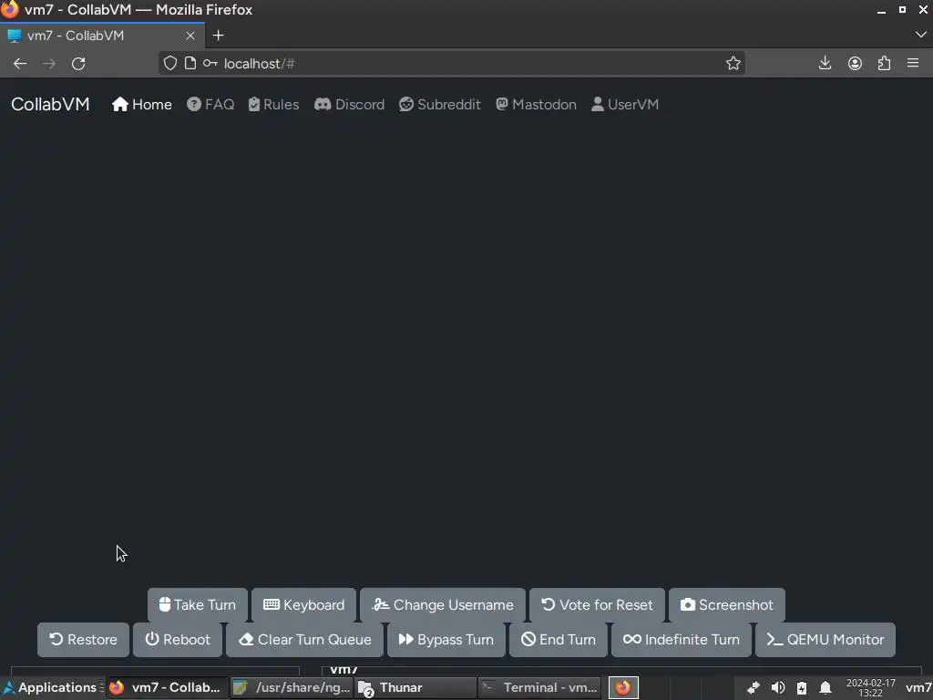Open the UserVM nav link

click(625, 104)
